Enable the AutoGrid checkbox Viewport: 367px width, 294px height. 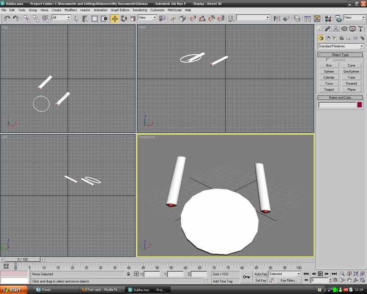pyautogui.click(x=328, y=60)
